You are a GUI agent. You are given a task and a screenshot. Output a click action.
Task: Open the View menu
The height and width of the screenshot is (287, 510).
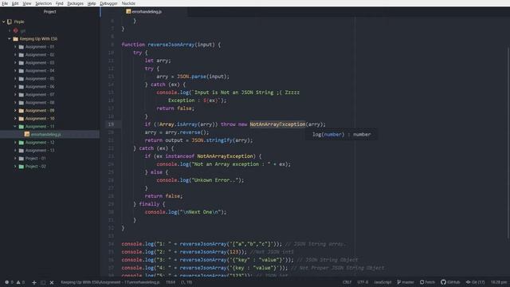pyautogui.click(x=27, y=3)
